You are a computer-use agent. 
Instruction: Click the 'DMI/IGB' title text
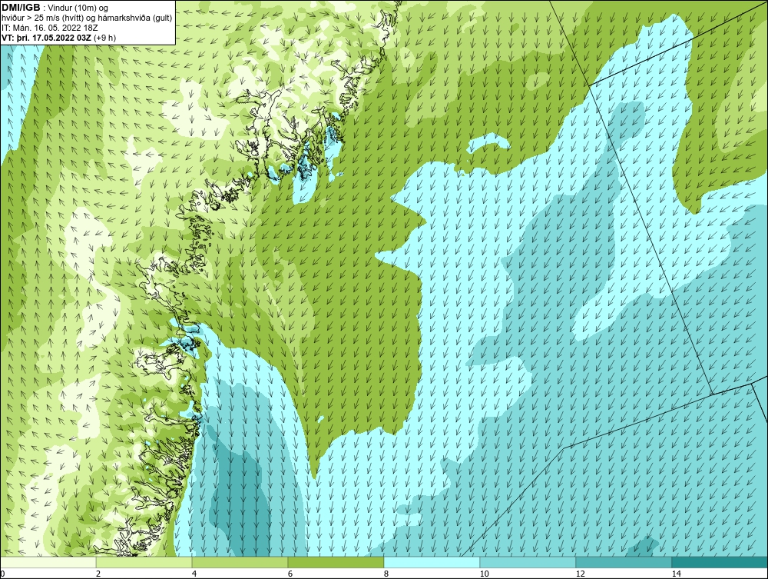[x=21, y=8]
